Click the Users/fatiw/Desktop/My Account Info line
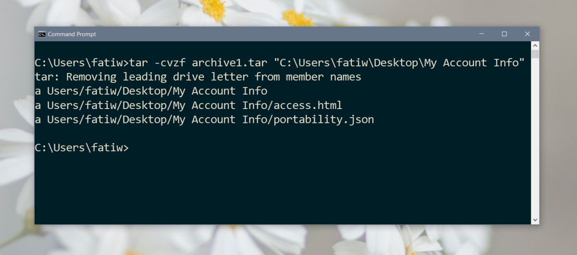The height and width of the screenshot is (255, 577). tap(151, 91)
